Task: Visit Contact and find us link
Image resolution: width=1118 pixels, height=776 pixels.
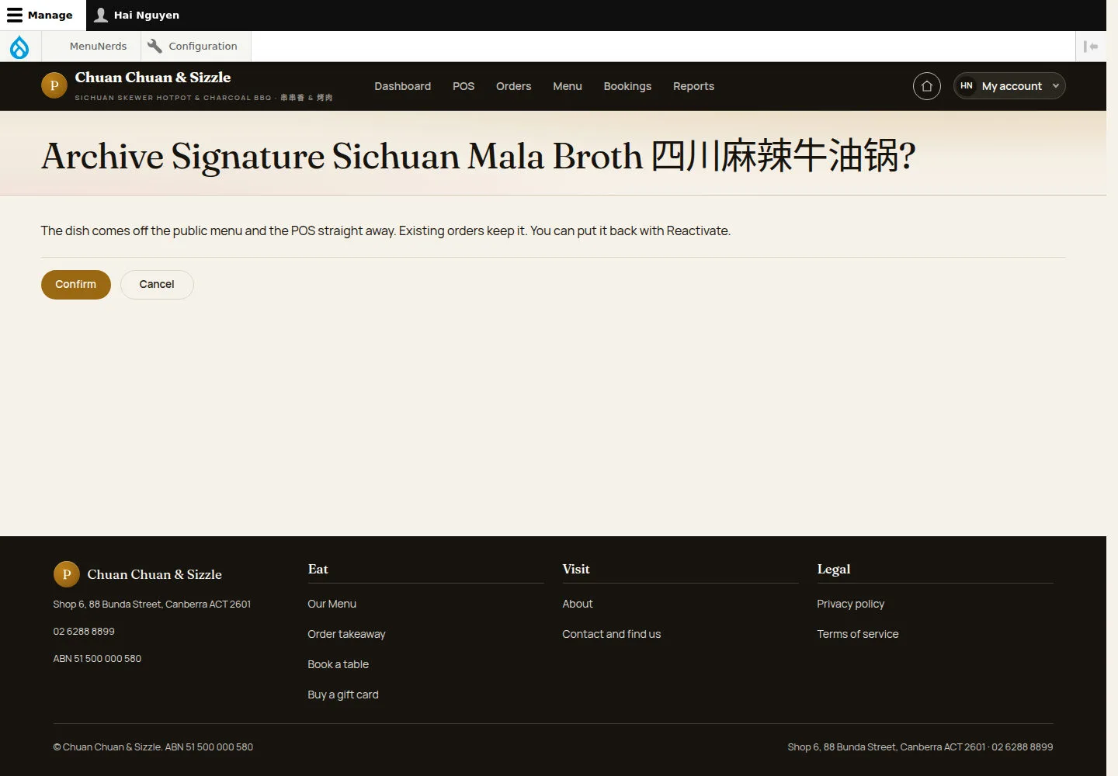Action: tap(612, 634)
